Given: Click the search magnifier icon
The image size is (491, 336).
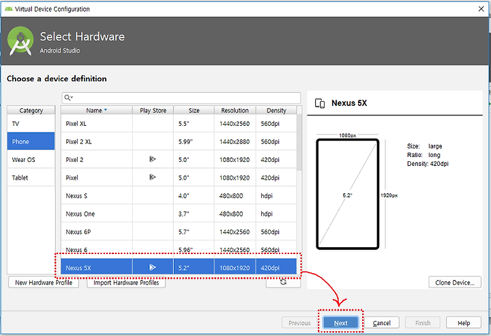Looking at the screenshot, I should 68,98.
